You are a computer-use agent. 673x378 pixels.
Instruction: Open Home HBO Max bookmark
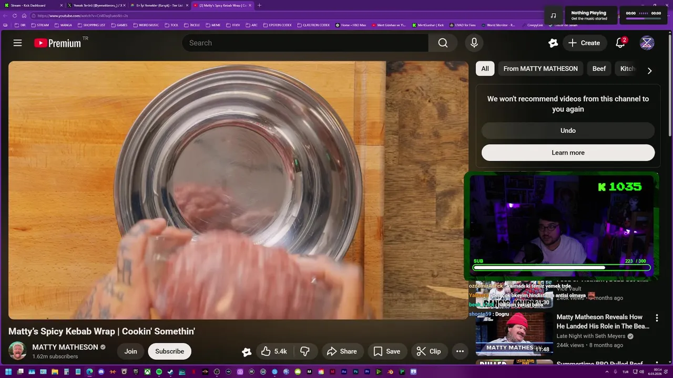click(351, 25)
